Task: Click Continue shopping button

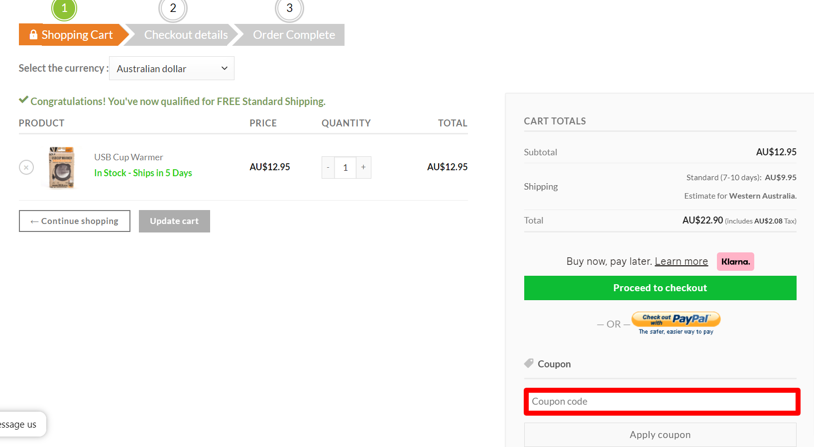Action: point(75,221)
